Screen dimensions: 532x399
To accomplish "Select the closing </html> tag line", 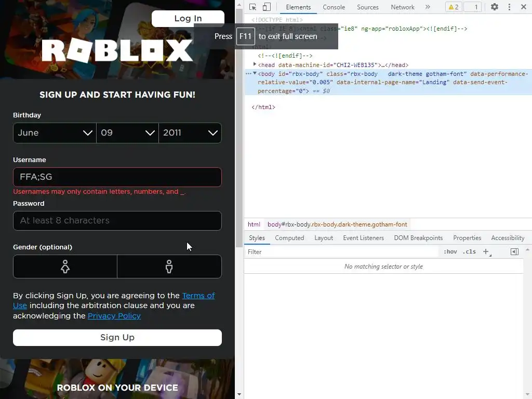I will (263, 107).
